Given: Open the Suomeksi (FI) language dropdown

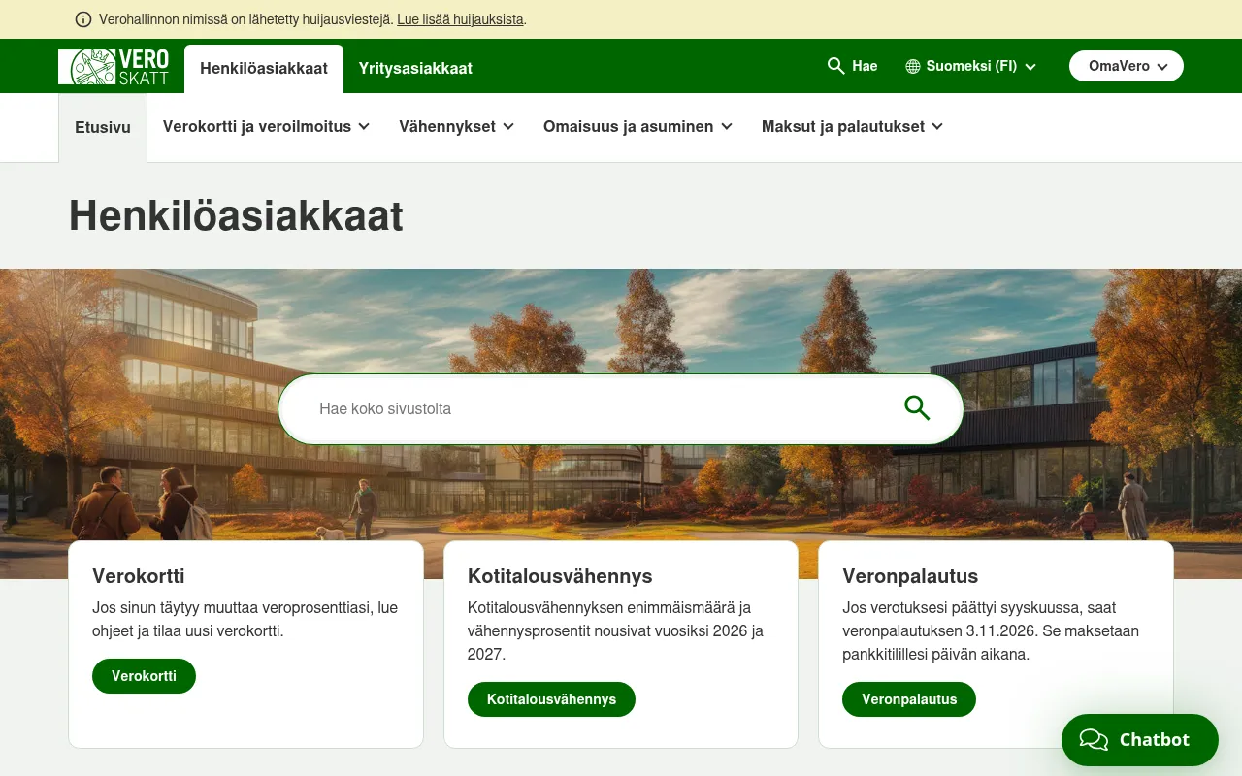Looking at the screenshot, I should (971, 66).
